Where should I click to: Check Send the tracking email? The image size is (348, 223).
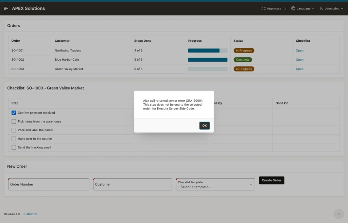pyautogui.click(x=14, y=147)
